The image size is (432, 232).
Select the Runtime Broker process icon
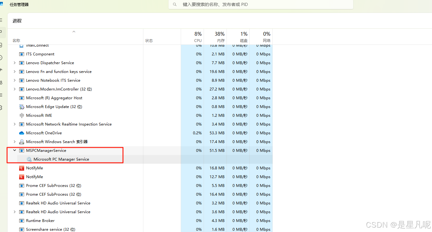point(22,221)
